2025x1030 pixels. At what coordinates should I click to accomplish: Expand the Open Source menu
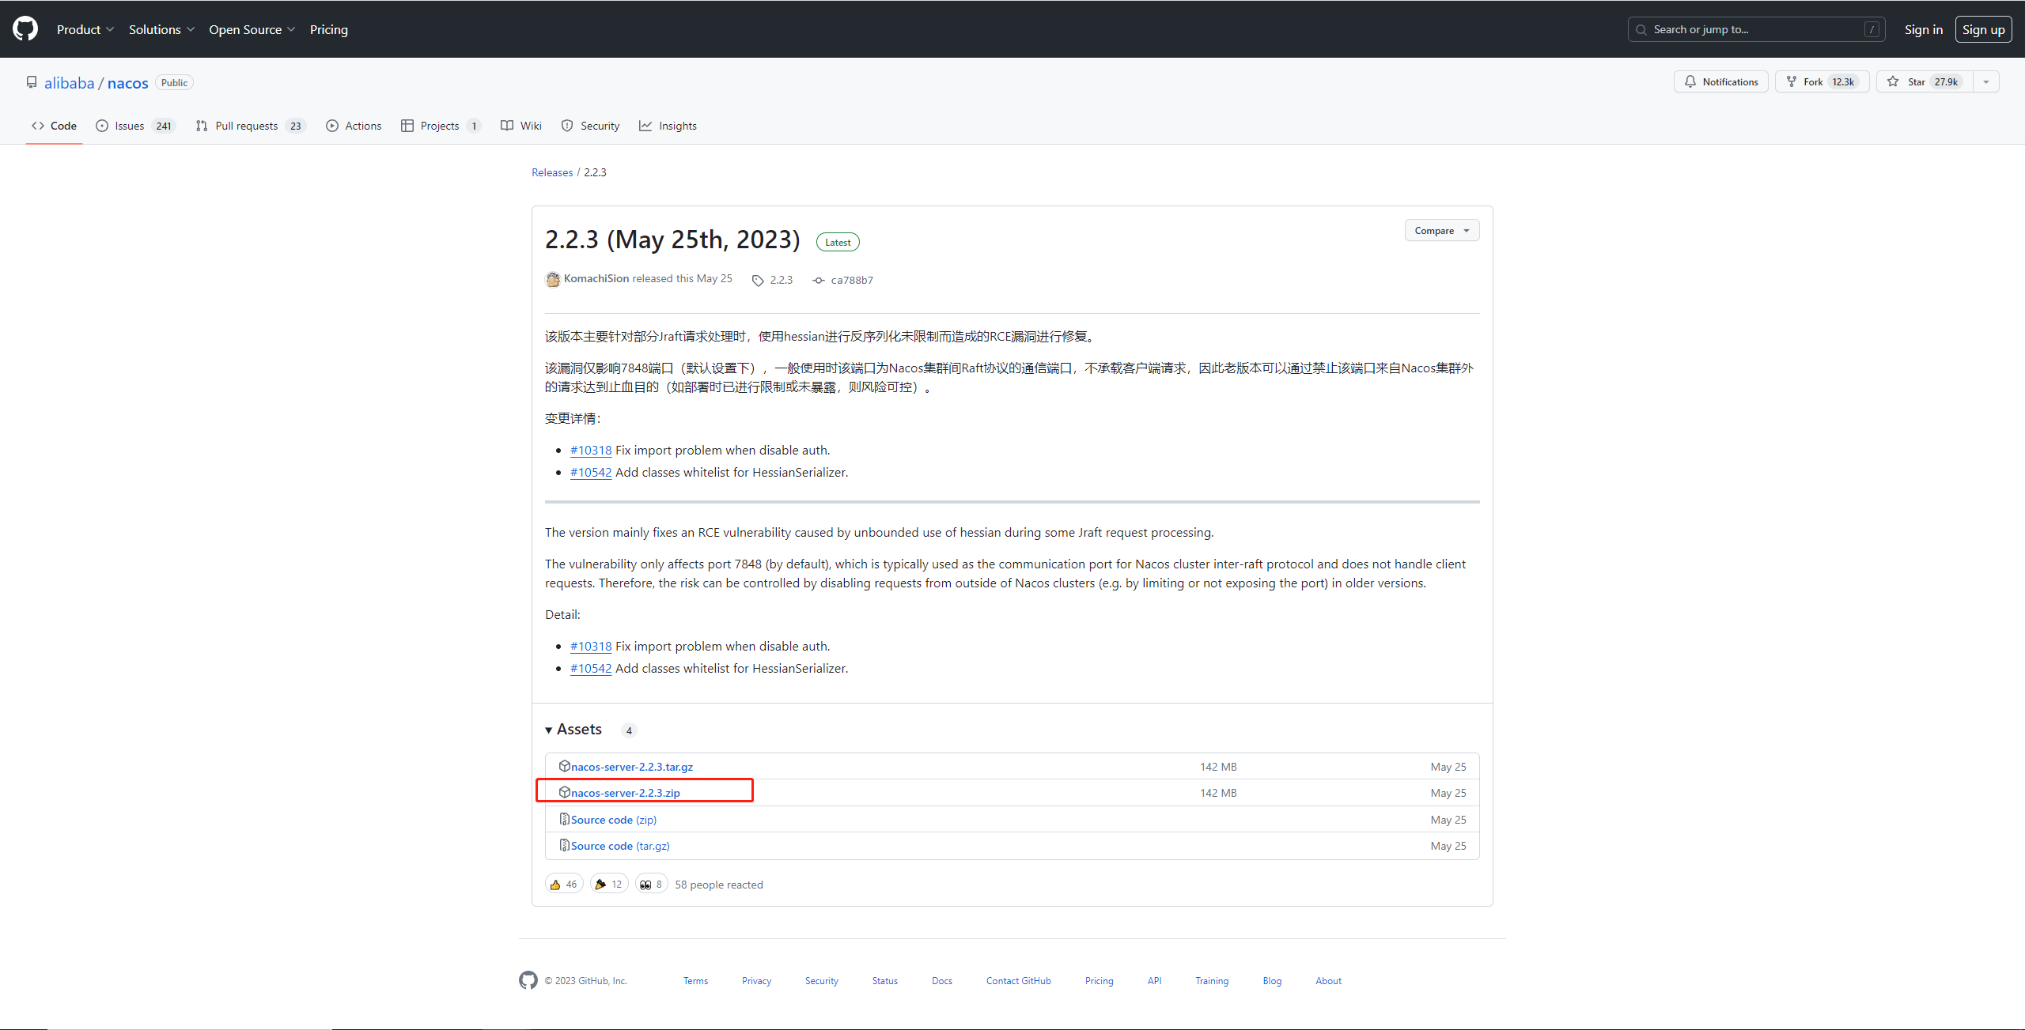click(x=252, y=29)
